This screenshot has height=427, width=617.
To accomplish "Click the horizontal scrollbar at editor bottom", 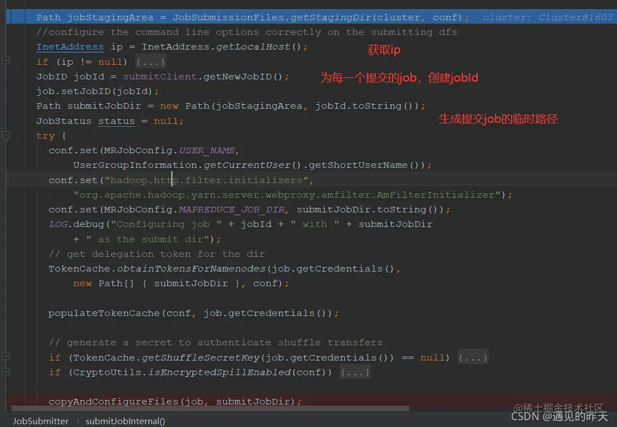I will tap(210, 409).
